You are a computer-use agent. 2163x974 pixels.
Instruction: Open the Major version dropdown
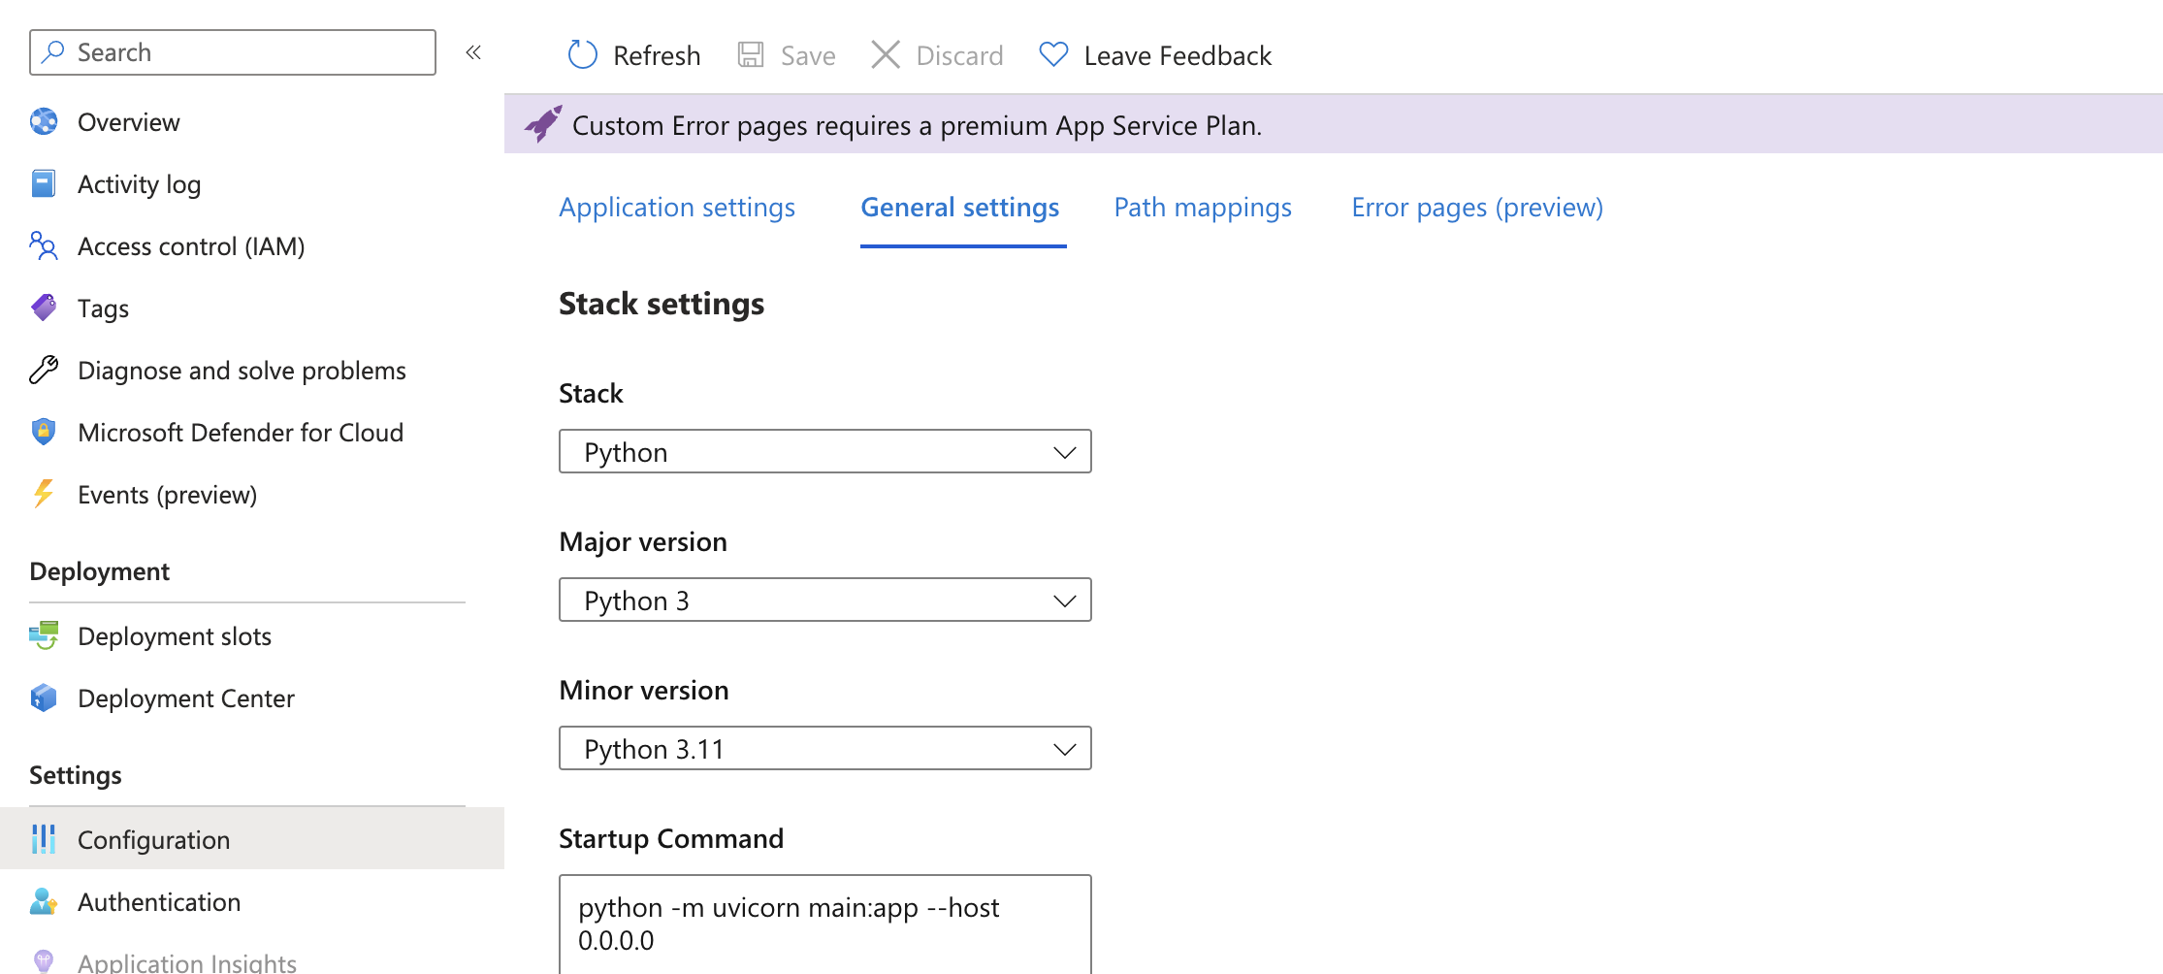click(x=825, y=600)
